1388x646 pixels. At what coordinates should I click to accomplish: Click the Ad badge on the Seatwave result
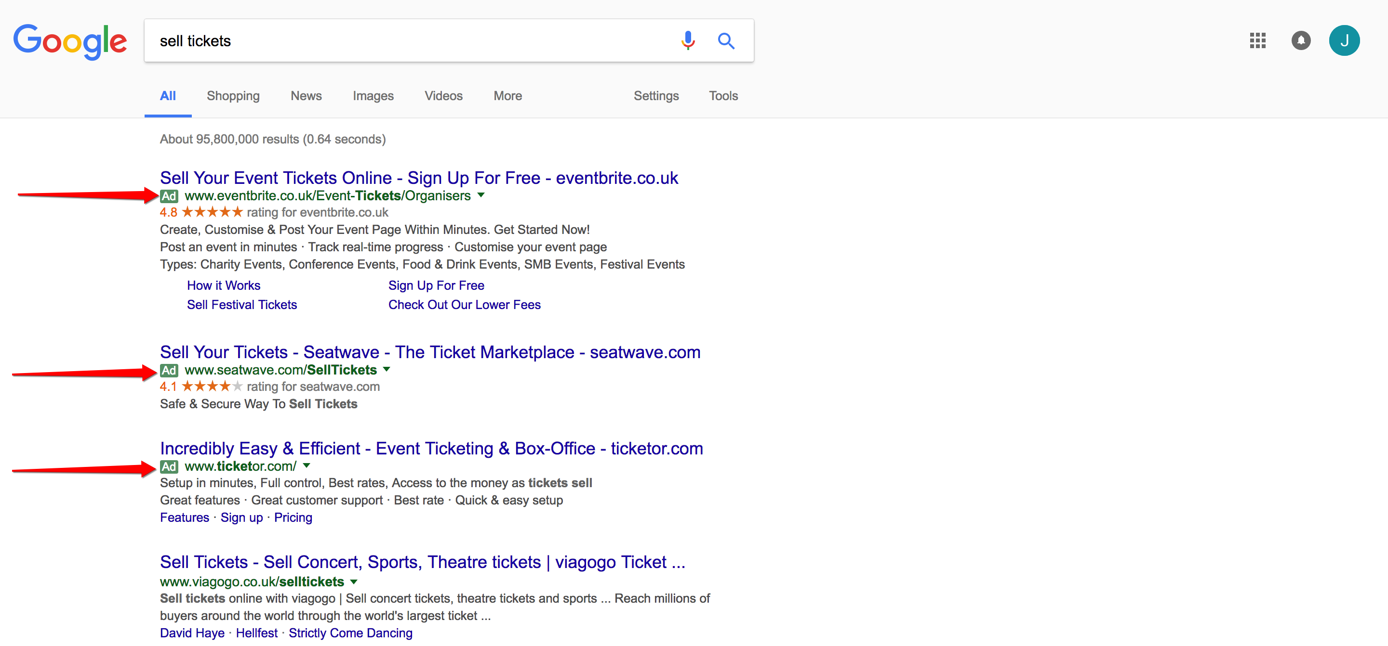[x=169, y=370]
